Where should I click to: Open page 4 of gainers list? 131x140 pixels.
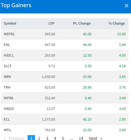click(55, 138)
